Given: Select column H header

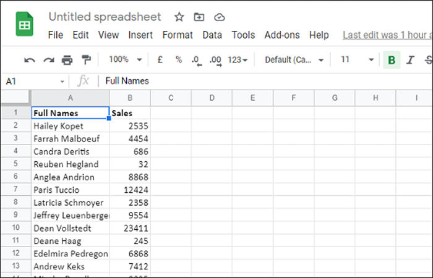Looking at the screenshot, I should 375,98.
